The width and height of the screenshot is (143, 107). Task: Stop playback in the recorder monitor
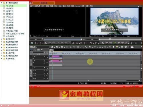(x=103, y=43)
